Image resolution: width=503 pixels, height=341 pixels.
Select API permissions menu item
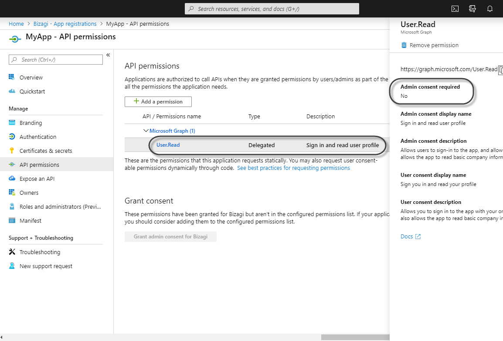click(57, 165)
